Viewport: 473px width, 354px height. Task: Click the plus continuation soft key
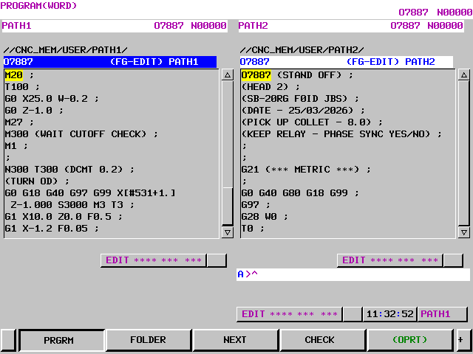coord(463,340)
